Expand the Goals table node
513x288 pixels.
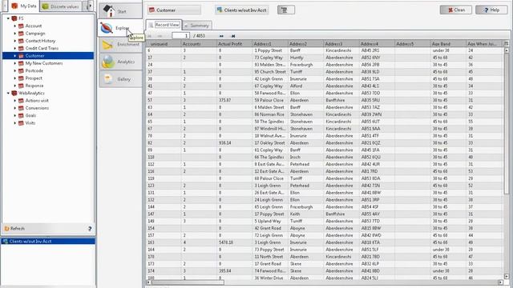coord(14,115)
